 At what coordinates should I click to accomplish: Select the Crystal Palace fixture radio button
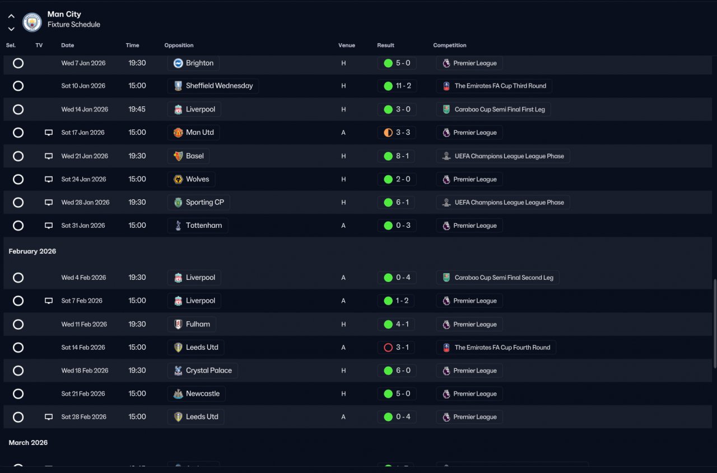tap(18, 371)
